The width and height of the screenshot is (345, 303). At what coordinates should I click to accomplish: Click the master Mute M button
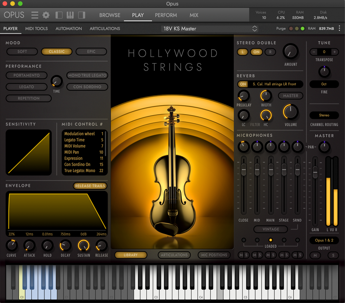[x=315, y=255]
